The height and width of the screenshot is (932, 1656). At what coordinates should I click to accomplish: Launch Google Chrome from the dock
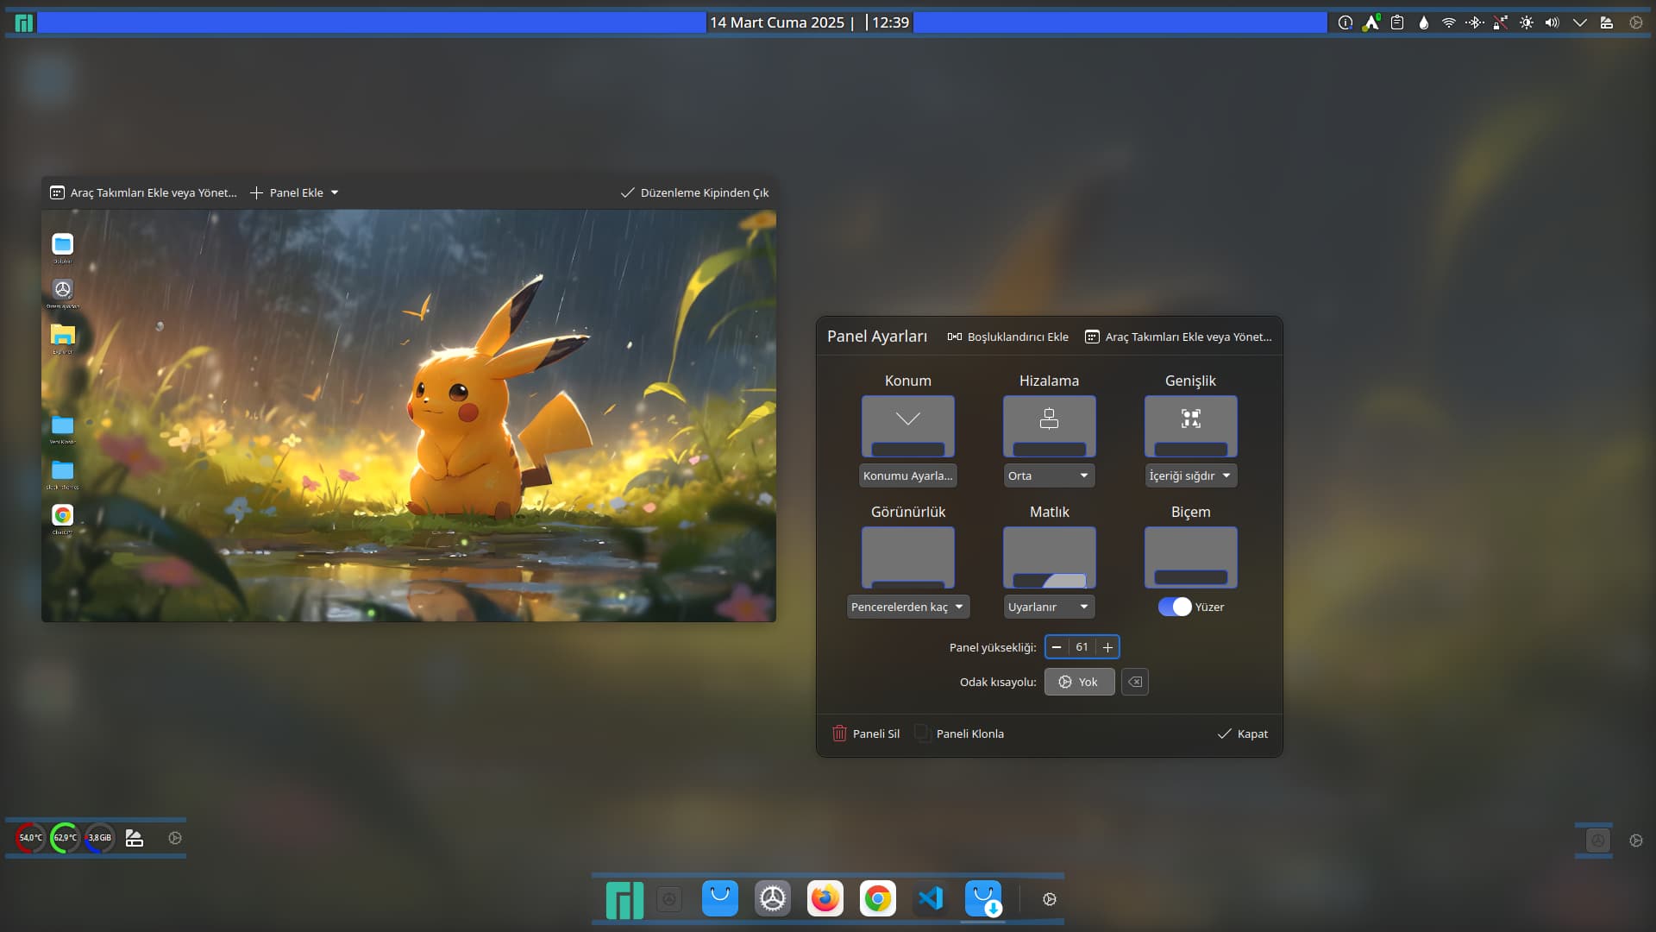878,898
